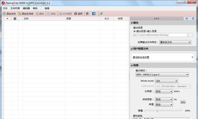The width and height of the screenshot is (198, 119).
Task: Open the LAME preset dropdown
Action: click(x=173, y=86)
